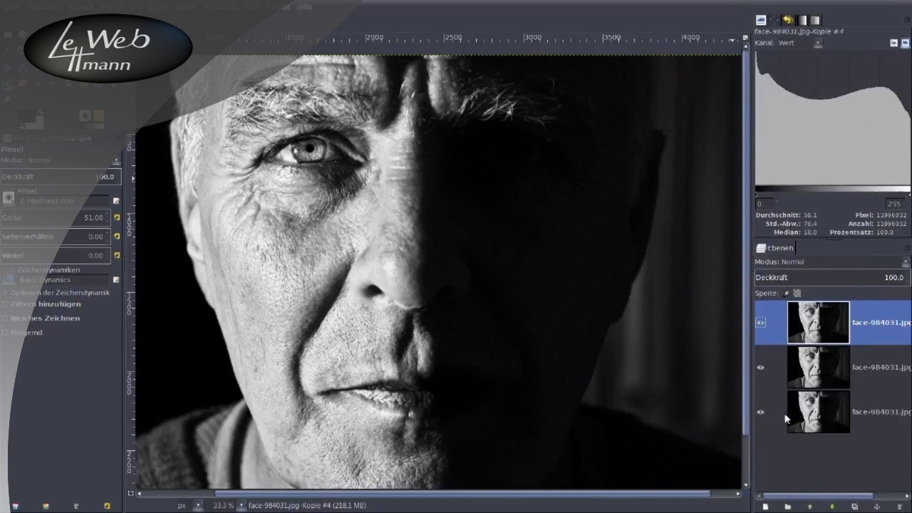Click histogram maximum value field 255
912x513 pixels.
pyautogui.click(x=897, y=204)
